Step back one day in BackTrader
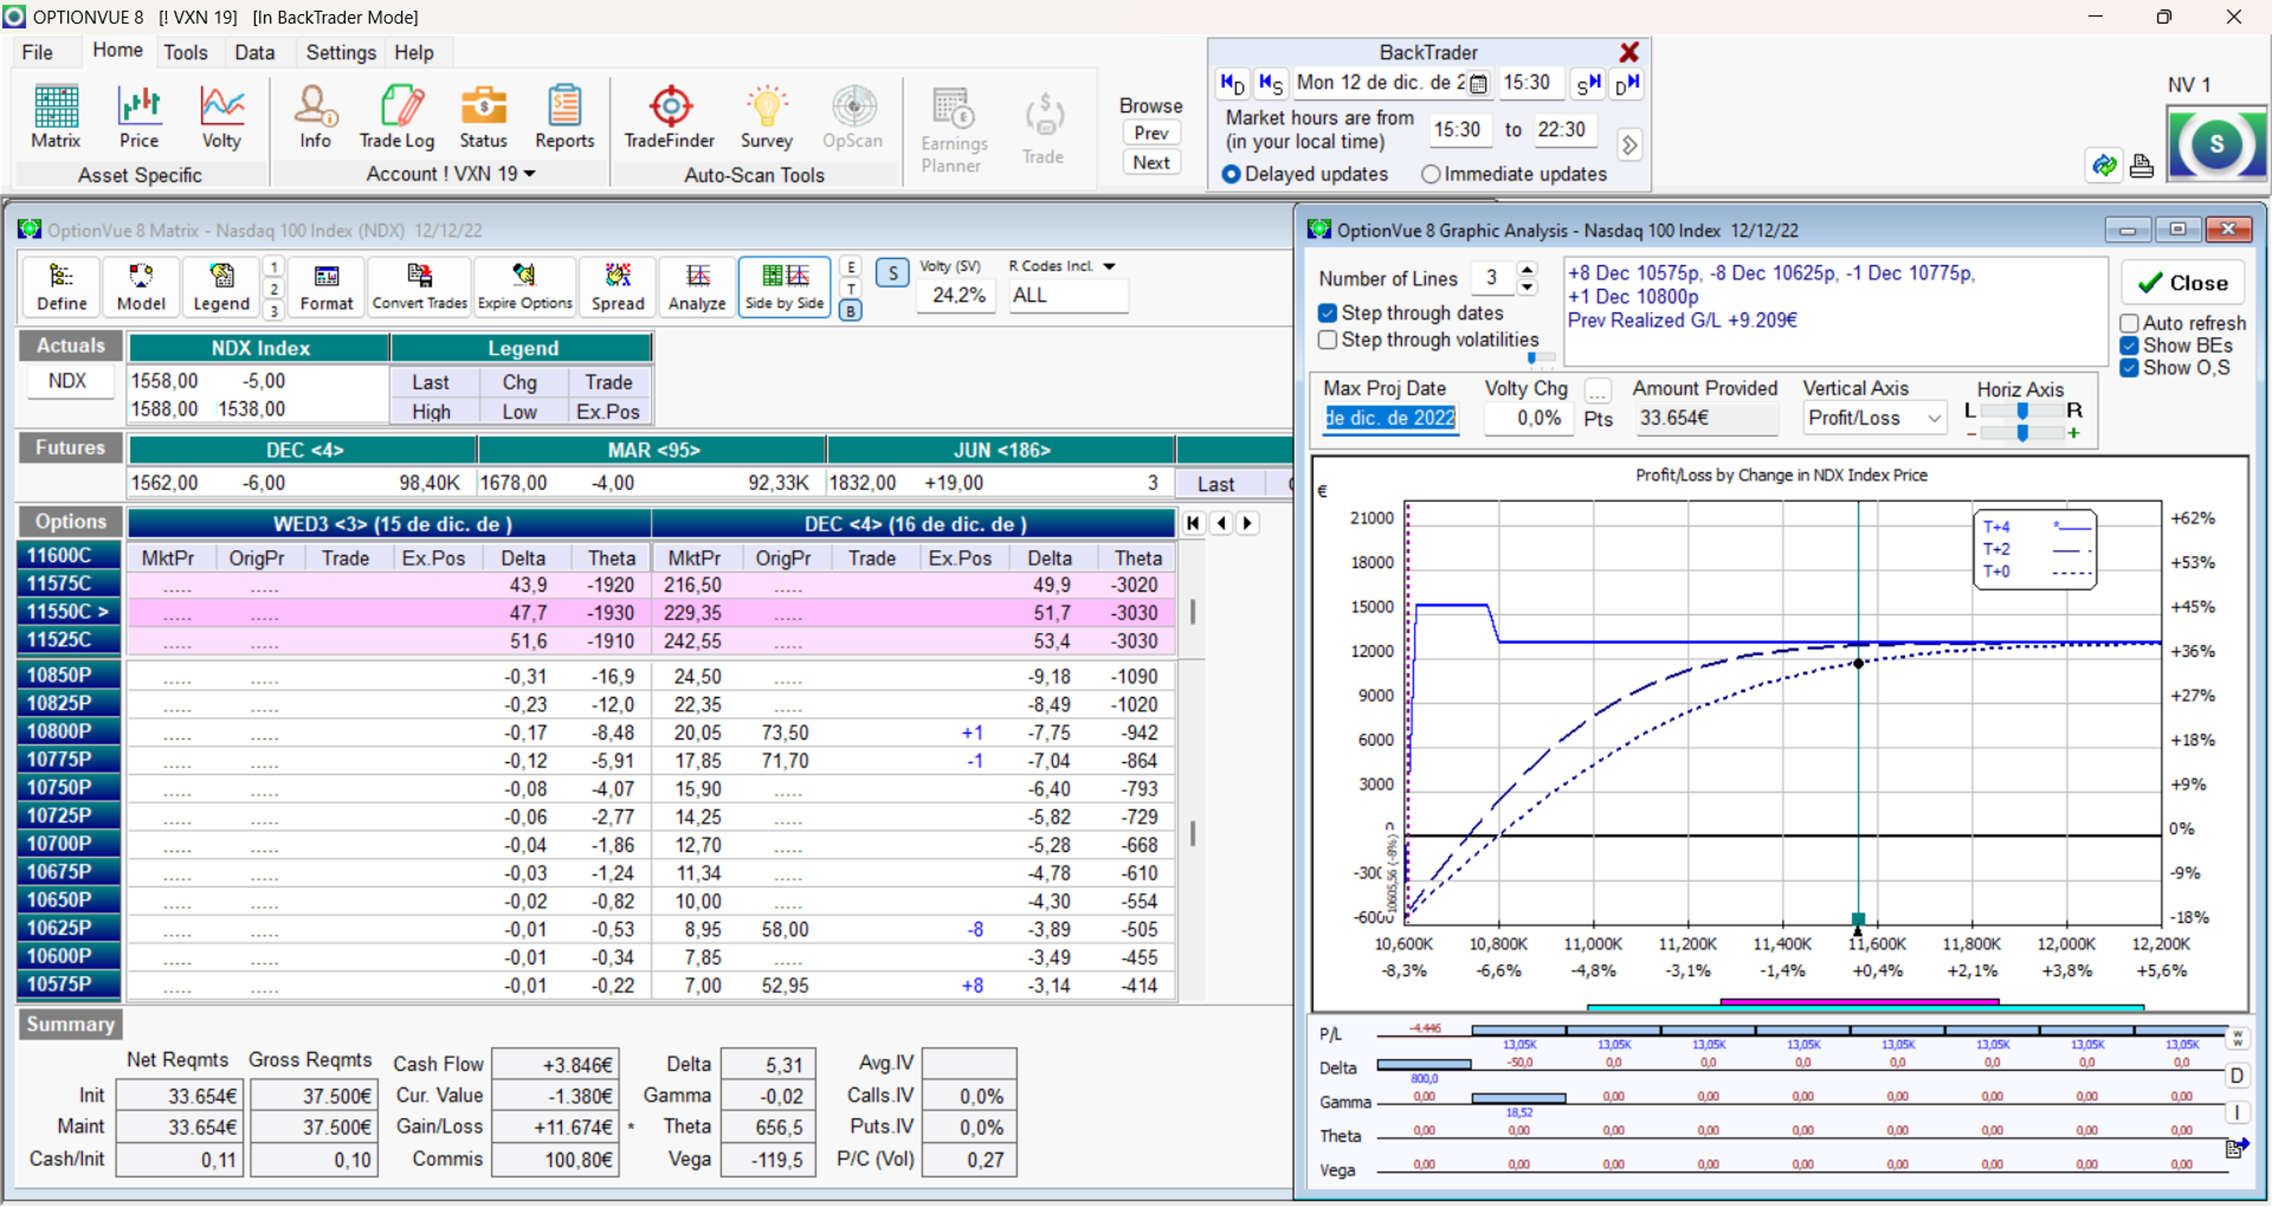 1232,83
